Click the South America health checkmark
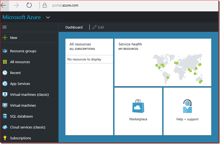 coord(168,77)
